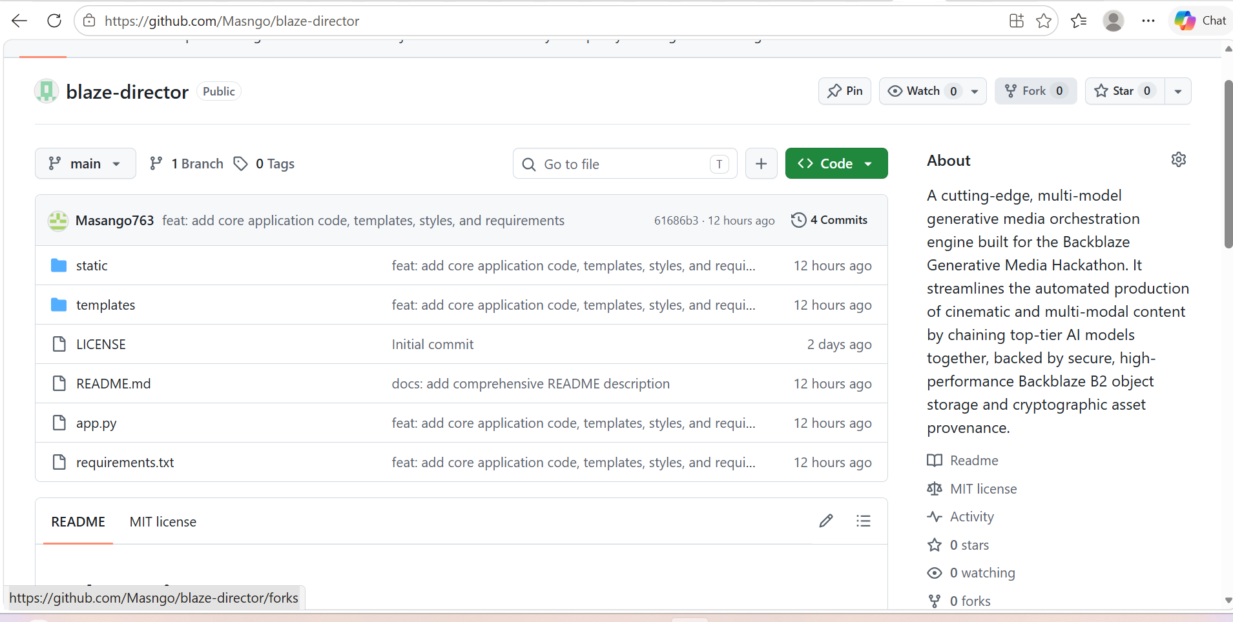Screen dimensions: 1233x622
Task: Open the browser settings and more menu
Action: [1148, 21]
